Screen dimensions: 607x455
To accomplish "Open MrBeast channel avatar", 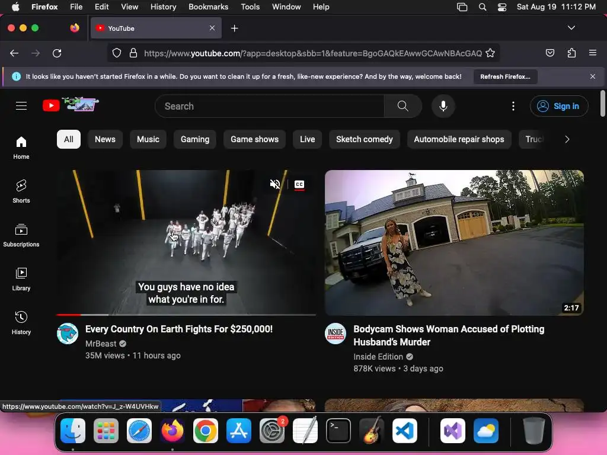I will coord(68,334).
